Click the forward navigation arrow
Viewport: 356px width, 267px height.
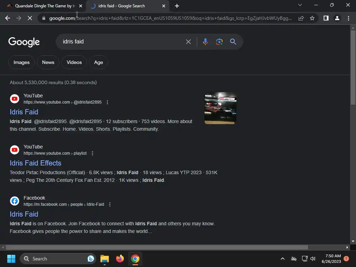point(19,18)
